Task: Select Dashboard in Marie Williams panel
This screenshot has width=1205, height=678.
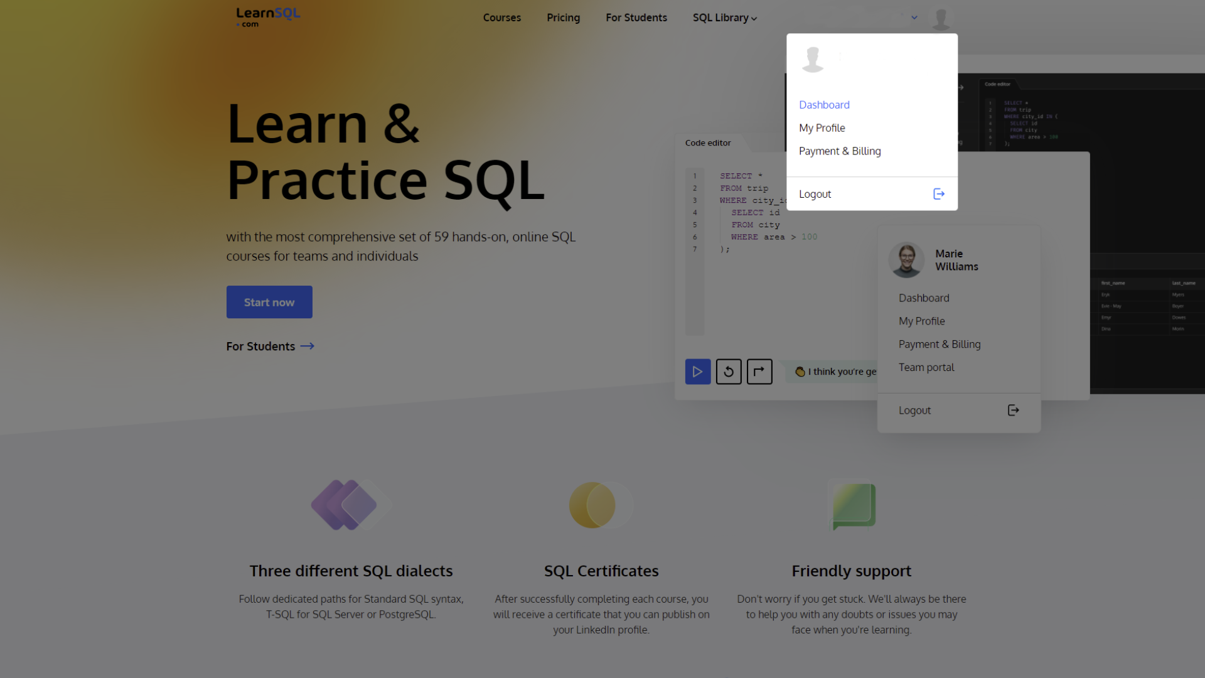Action: click(x=924, y=298)
